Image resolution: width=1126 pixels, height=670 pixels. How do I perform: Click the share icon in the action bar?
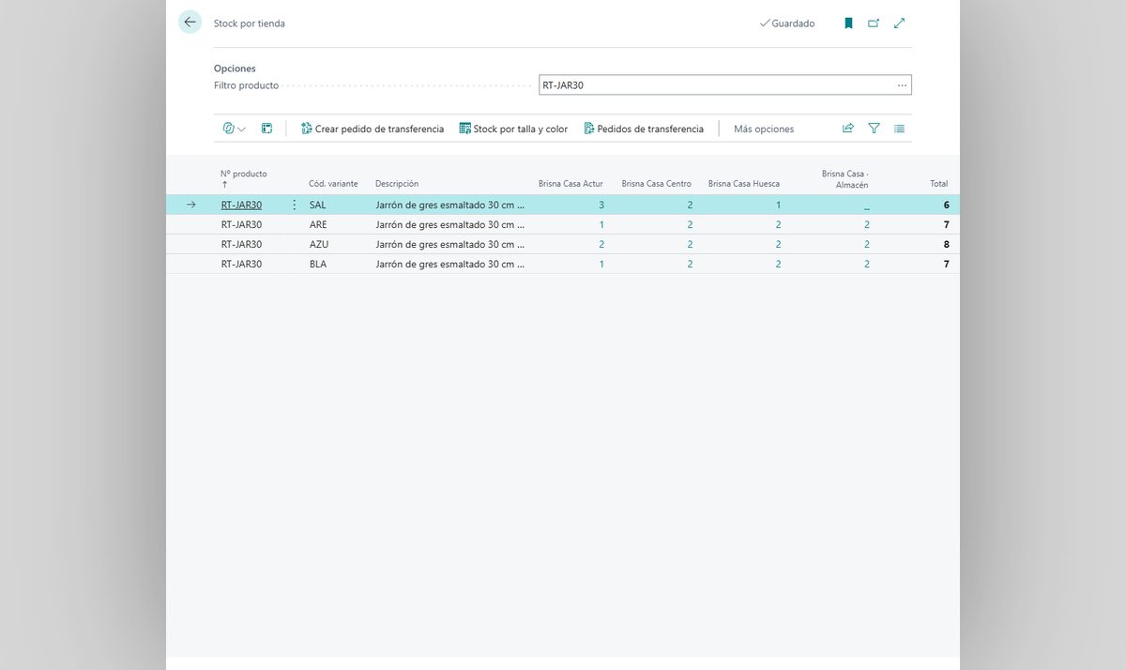848,129
